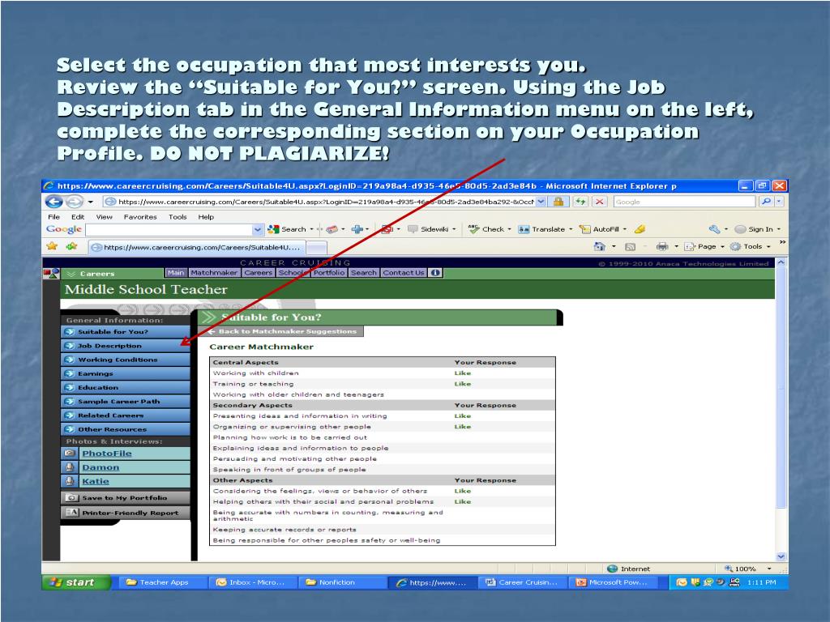Screen dimensions: 830x622
Task: Select the Contact Us navigation tab
Action: pos(404,273)
